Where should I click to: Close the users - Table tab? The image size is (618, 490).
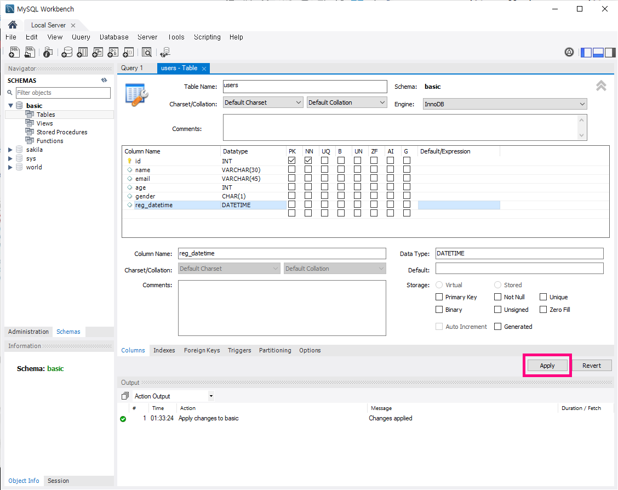click(204, 69)
